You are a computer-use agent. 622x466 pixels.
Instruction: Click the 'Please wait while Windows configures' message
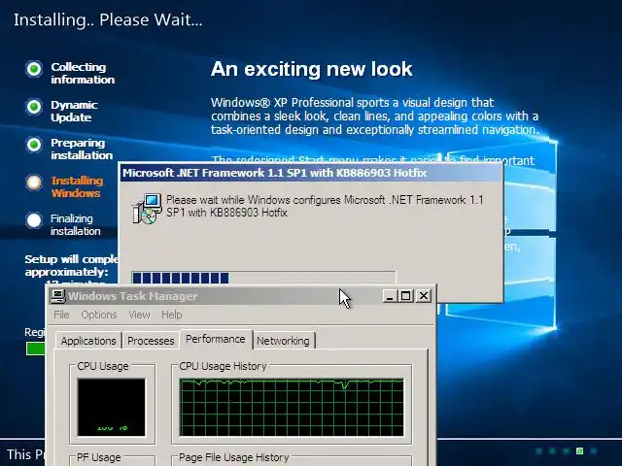coord(325,206)
